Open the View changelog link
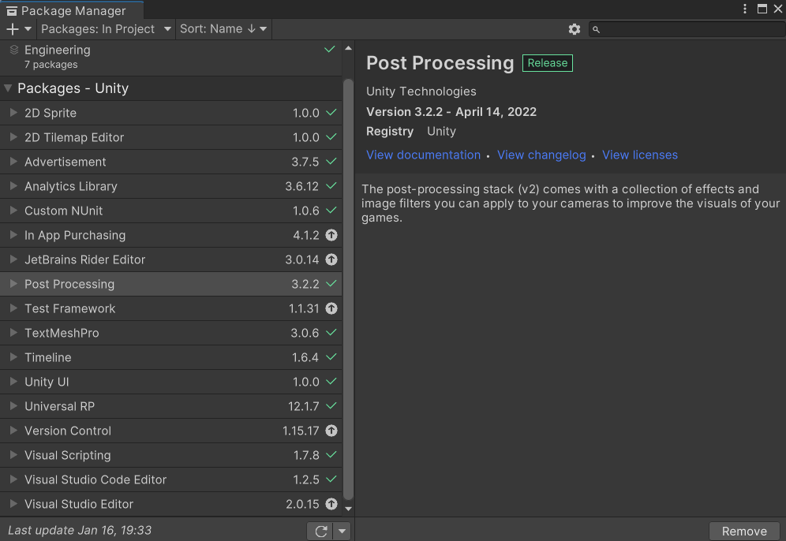This screenshot has width=786, height=541. (x=541, y=155)
